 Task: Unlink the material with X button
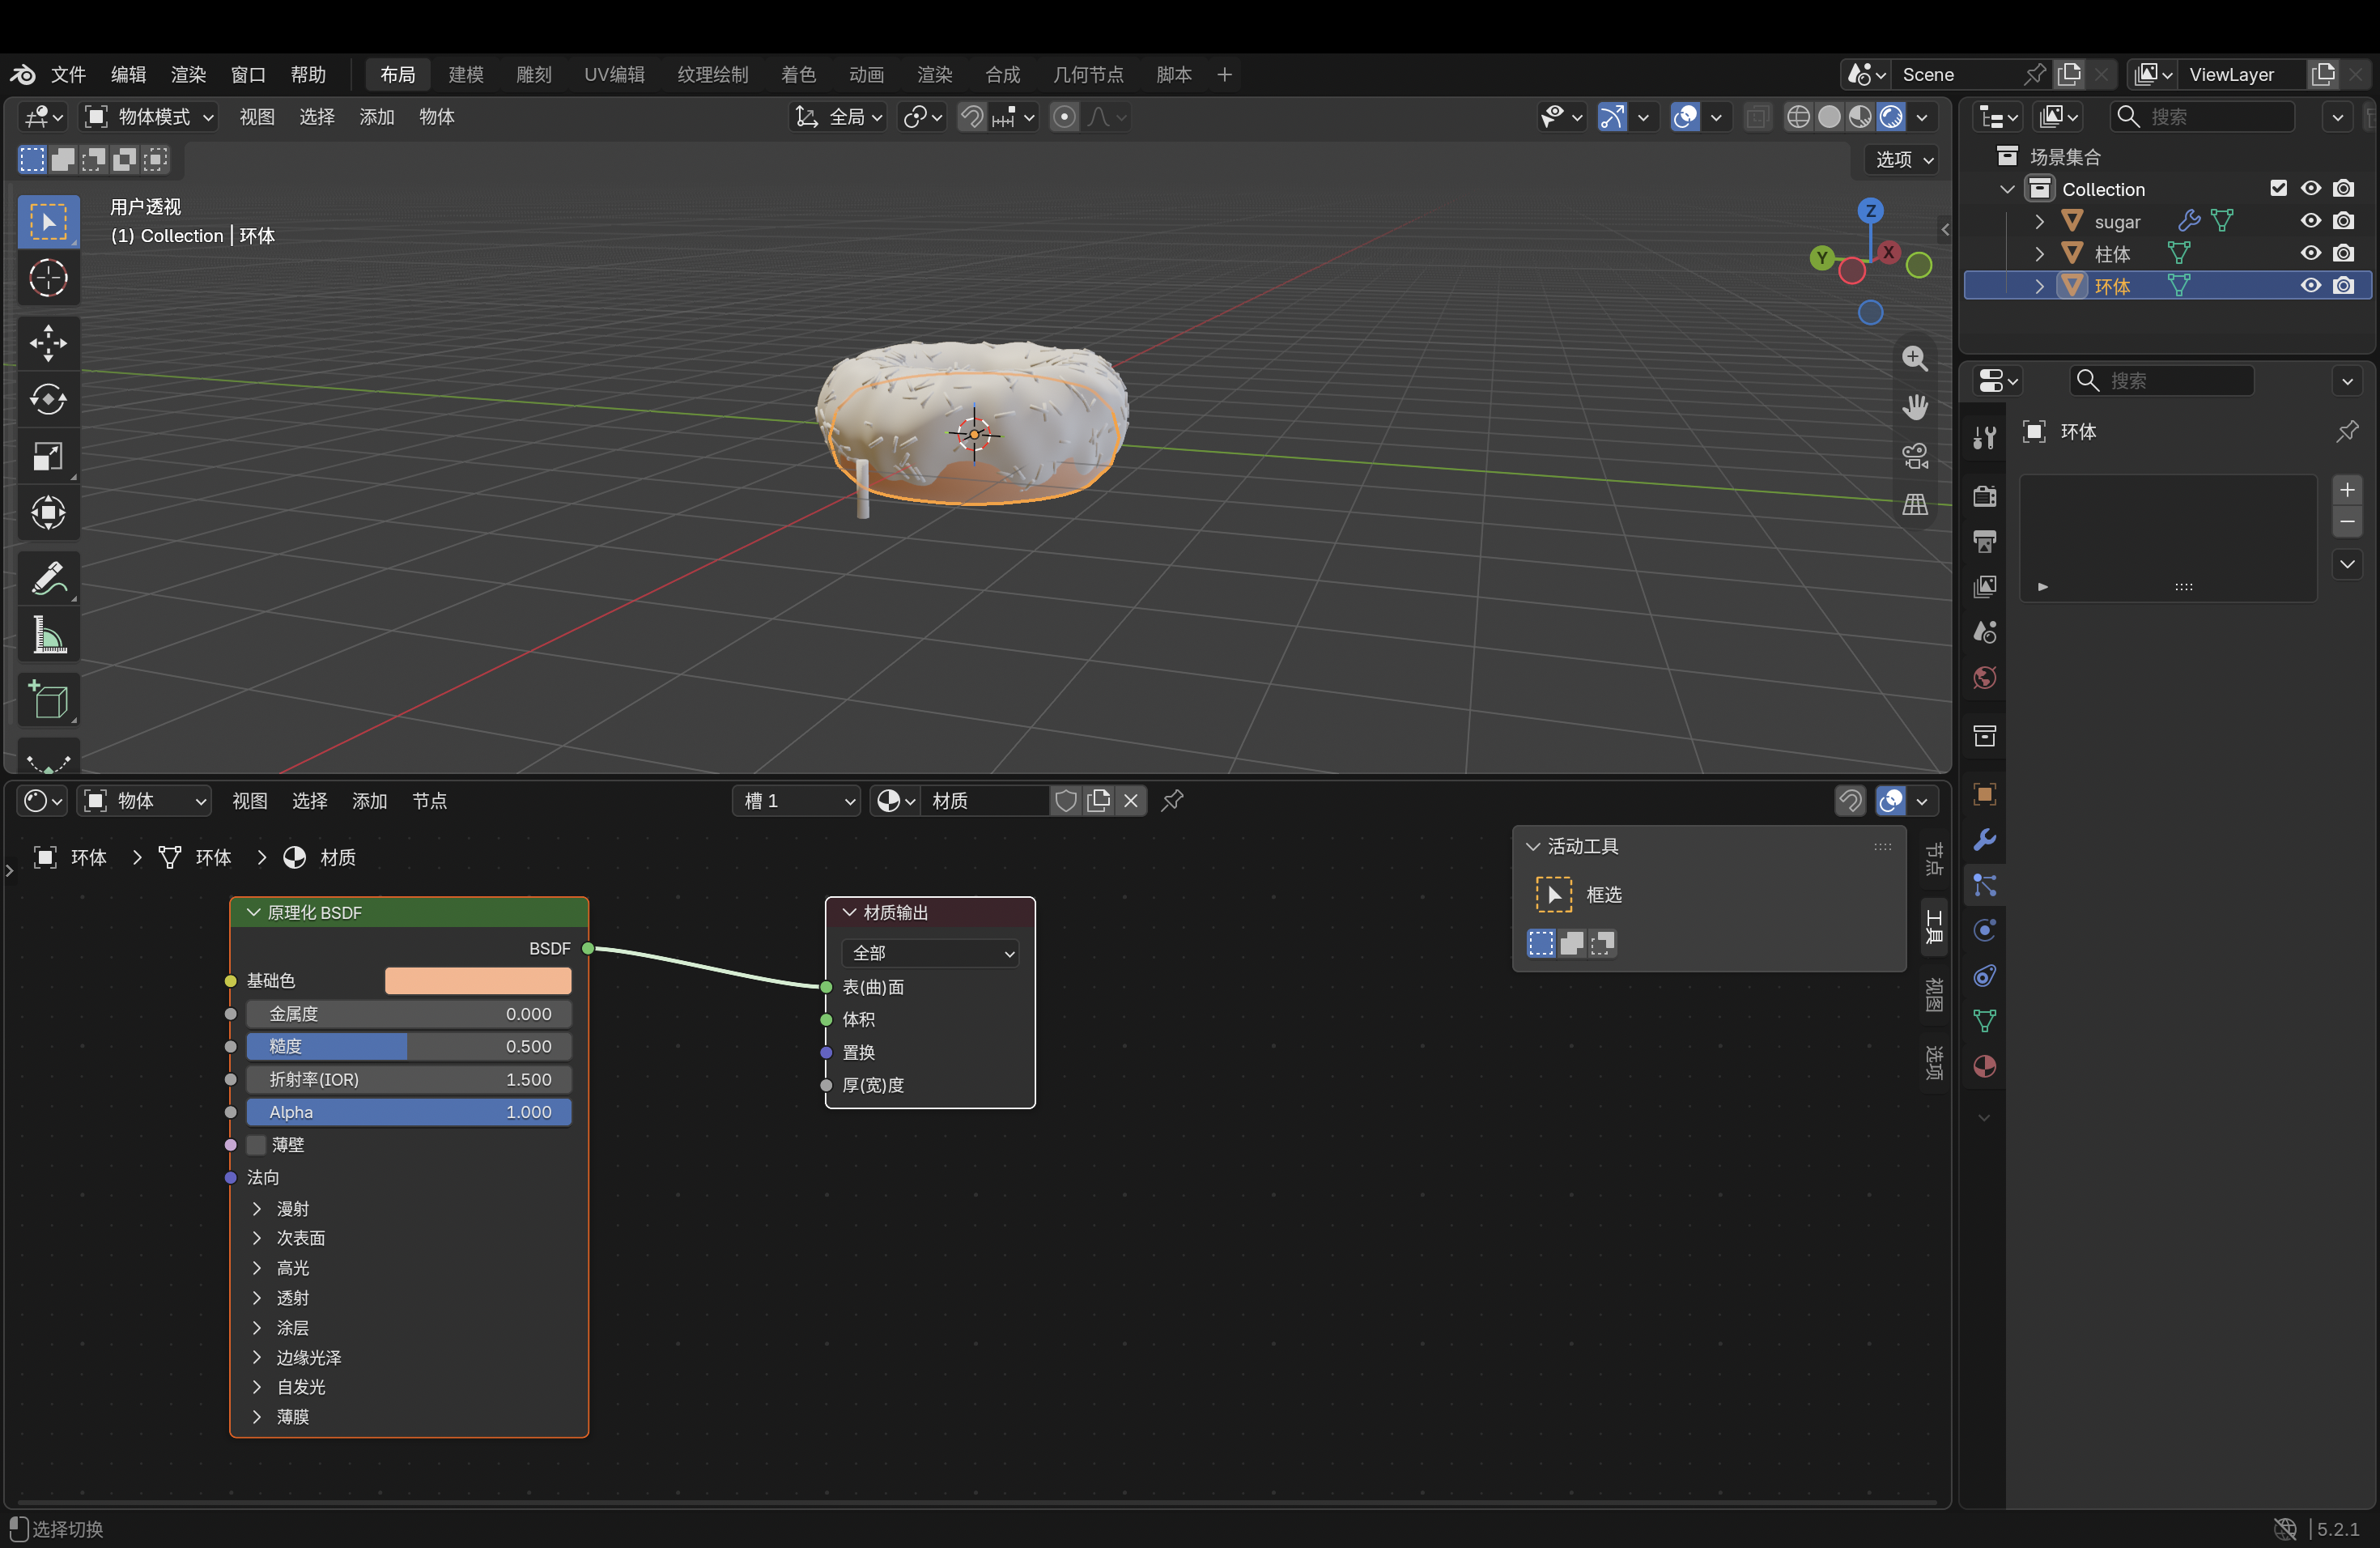coord(1131,801)
